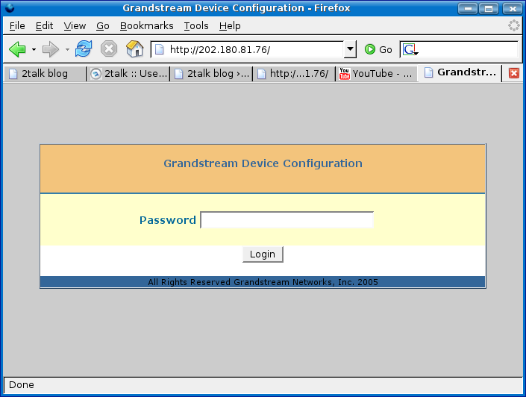
Task: Open the Google search engine selector
Action: (x=410, y=50)
